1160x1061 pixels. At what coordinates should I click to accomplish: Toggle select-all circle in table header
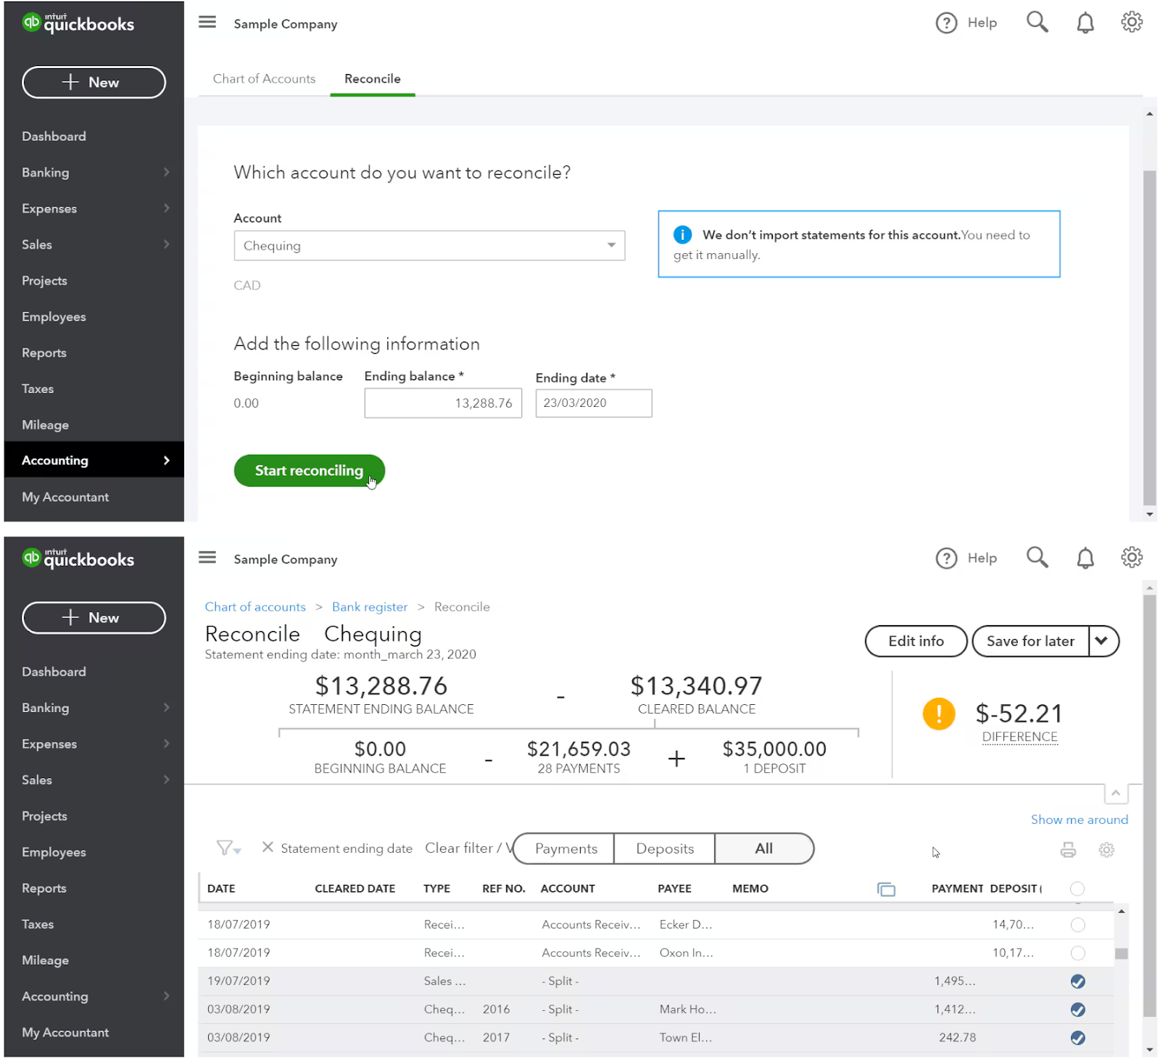(x=1077, y=889)
